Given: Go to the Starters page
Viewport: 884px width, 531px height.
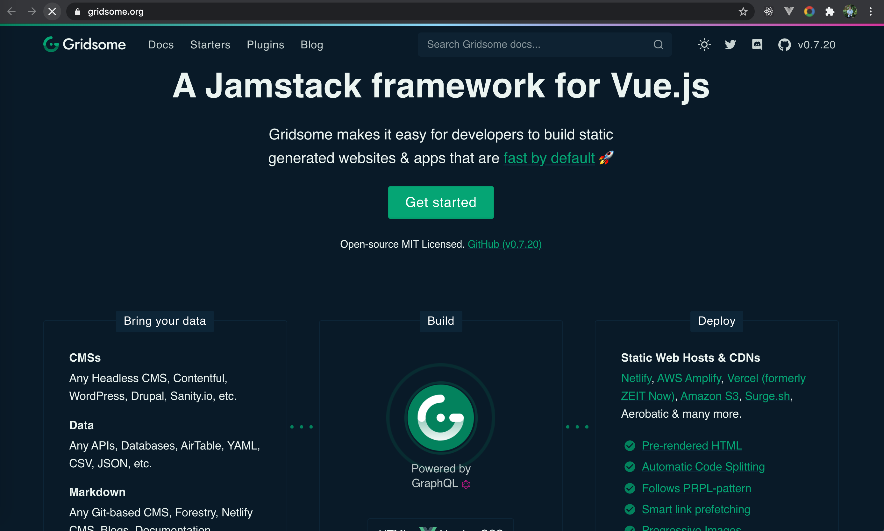Looking at the screenshot, I should 210,45.
